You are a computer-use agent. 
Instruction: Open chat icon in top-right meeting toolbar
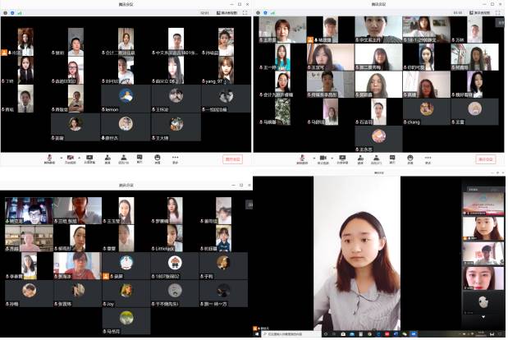[x=392, y=157]
